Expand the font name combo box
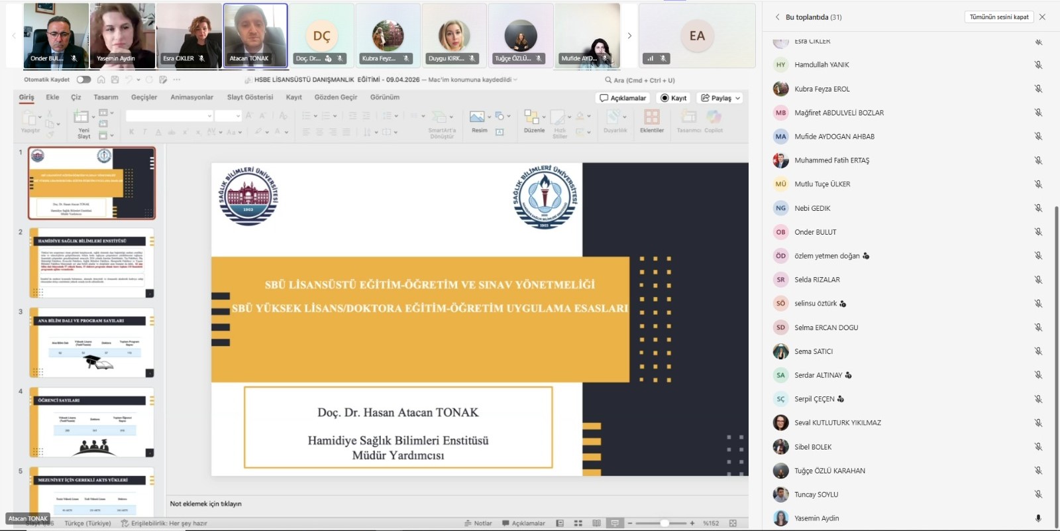Image resolution: width=1060 pixels, height=531 pixels. [x=209, y=116]
